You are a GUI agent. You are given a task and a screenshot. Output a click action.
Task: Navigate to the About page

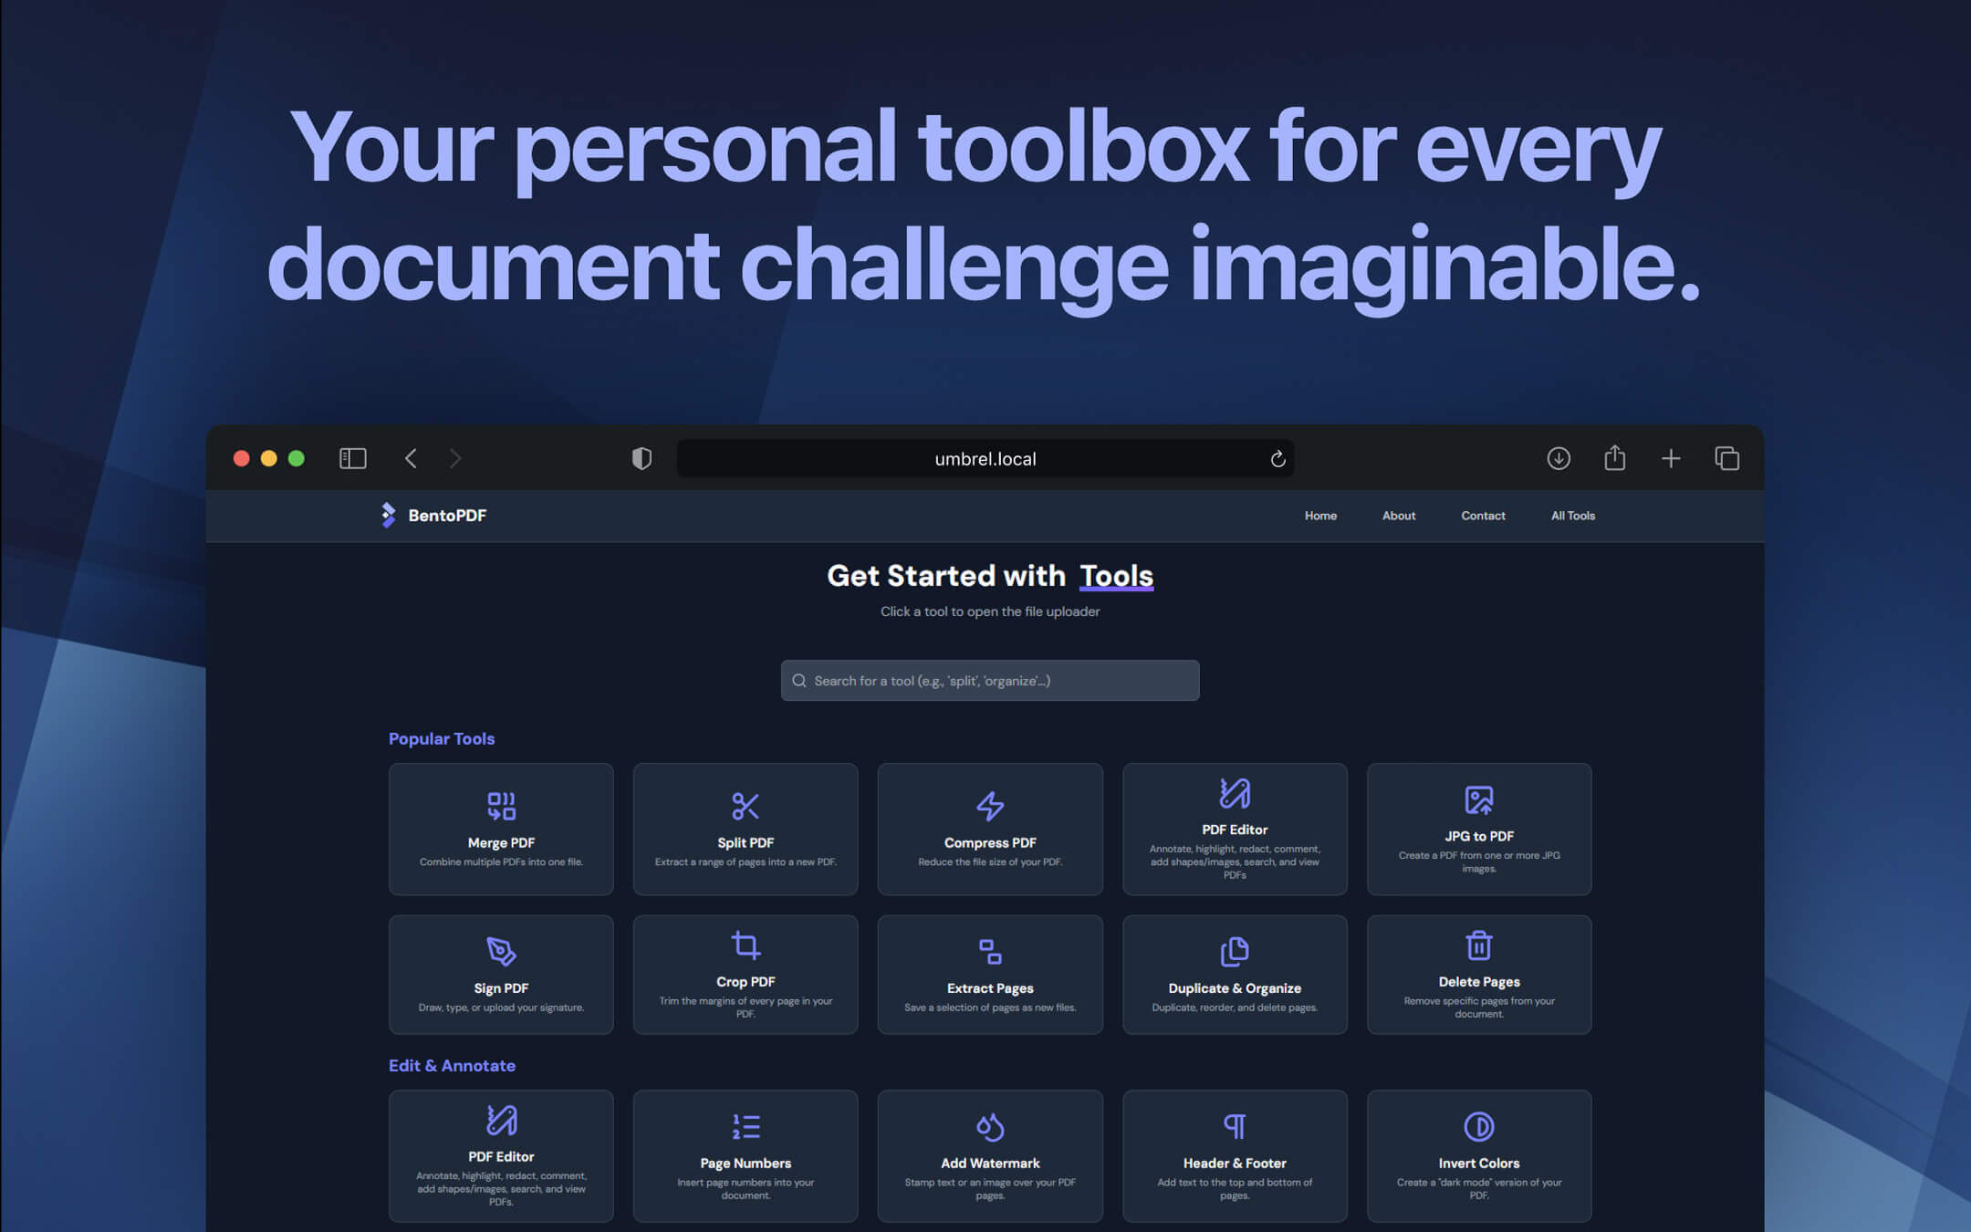(1399, 516)
